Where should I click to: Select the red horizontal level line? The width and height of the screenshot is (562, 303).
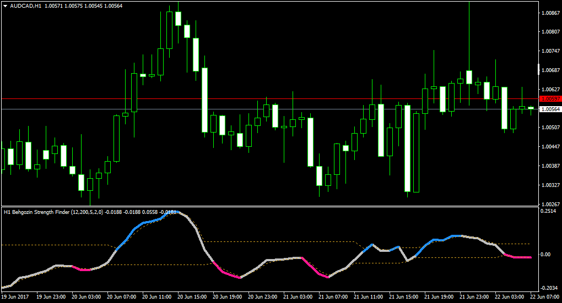269,99
